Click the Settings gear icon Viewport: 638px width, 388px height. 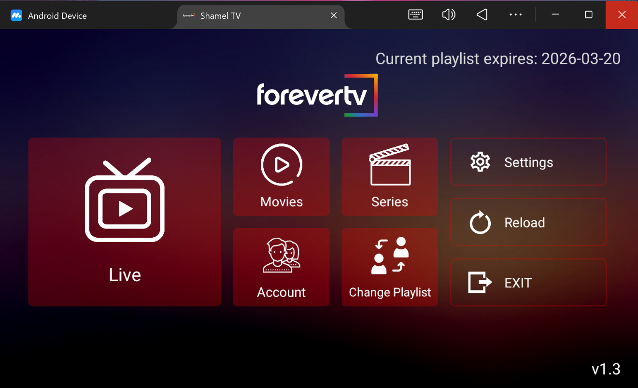[480, 162]
